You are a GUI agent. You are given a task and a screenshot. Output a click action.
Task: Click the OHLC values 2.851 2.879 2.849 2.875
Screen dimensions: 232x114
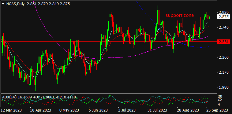pos(48,4)
